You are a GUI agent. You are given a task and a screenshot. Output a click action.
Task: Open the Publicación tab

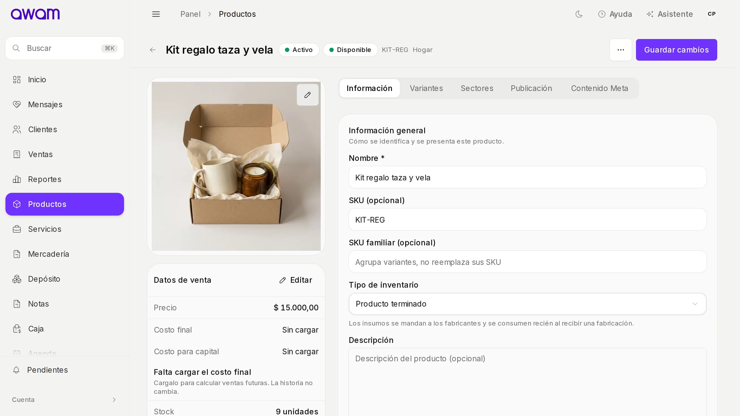point(531,89)
